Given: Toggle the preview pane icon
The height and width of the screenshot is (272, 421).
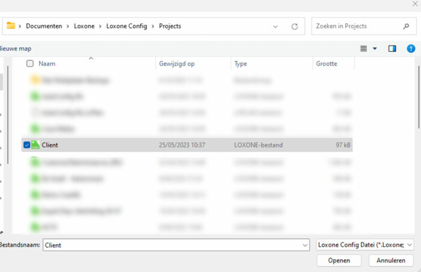Looking at the screenshot, I should (x=392, y=48).
